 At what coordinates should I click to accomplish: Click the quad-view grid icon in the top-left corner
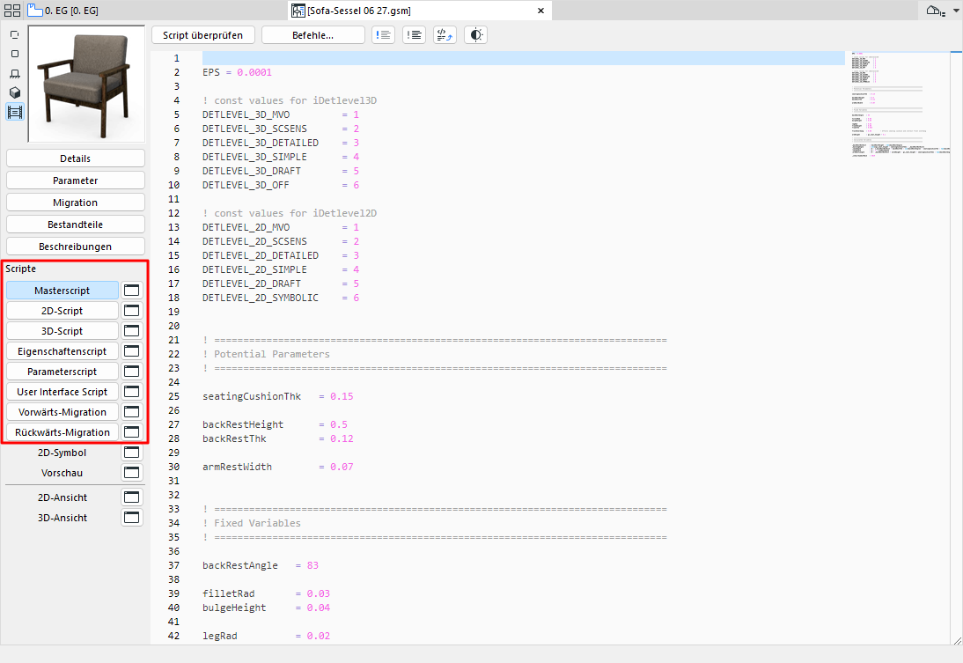pyautogui.click(x=12, y=9)
